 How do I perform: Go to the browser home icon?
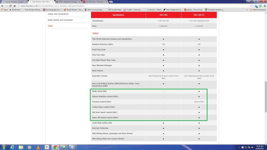pyautogui.click(x=14, y=6)
